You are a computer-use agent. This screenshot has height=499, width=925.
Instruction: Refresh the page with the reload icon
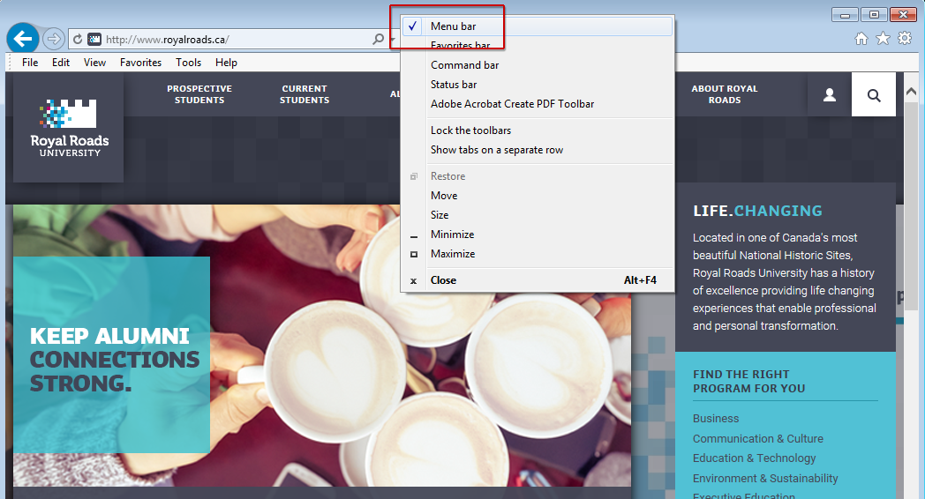[78, 40]
